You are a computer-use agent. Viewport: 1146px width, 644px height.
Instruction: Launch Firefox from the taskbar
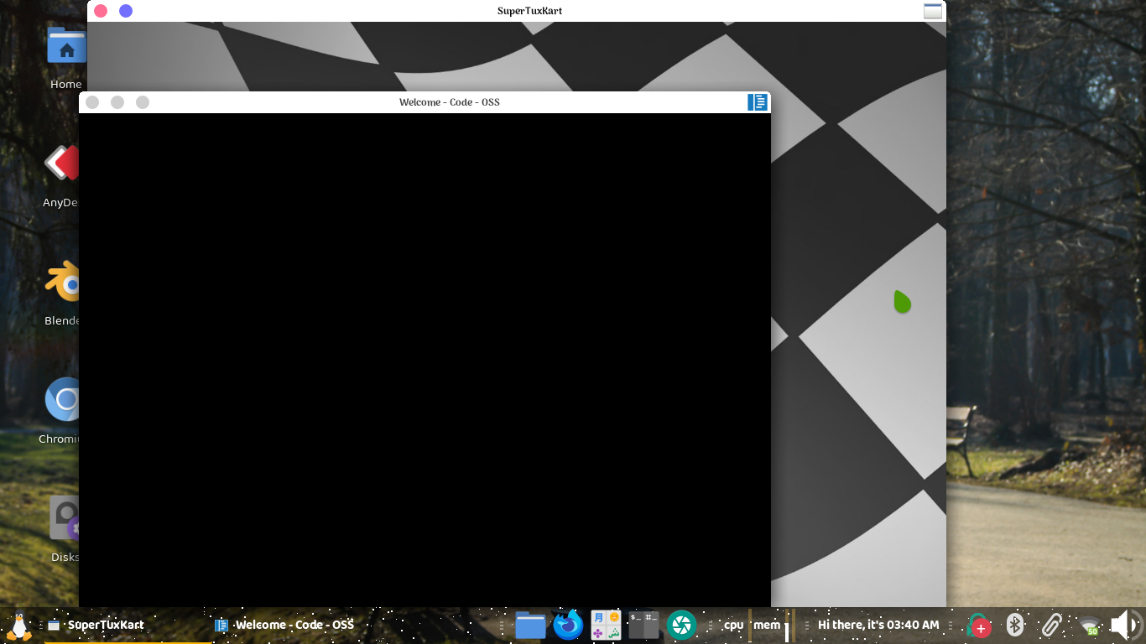[567, 625]
